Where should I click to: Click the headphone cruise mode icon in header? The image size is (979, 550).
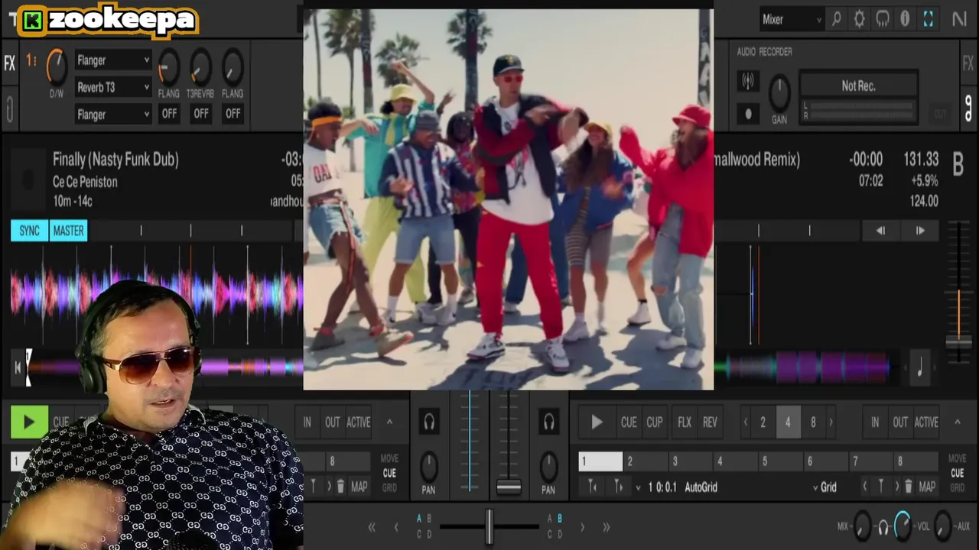tap(882, 19)
